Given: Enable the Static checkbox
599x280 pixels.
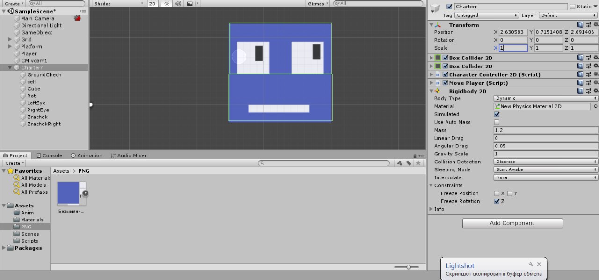Looking at the screenshot, I should [572, 7].
